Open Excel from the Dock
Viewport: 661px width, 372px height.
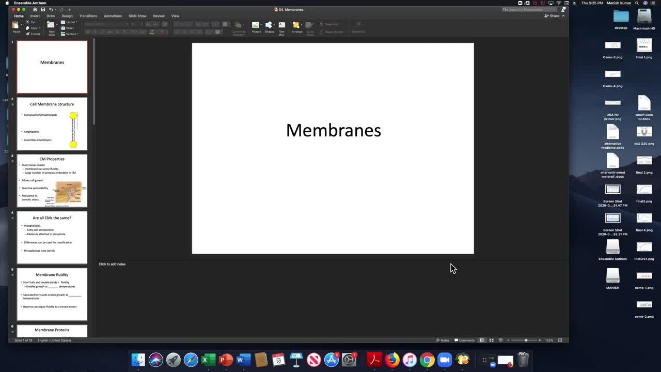coord(208,360)
